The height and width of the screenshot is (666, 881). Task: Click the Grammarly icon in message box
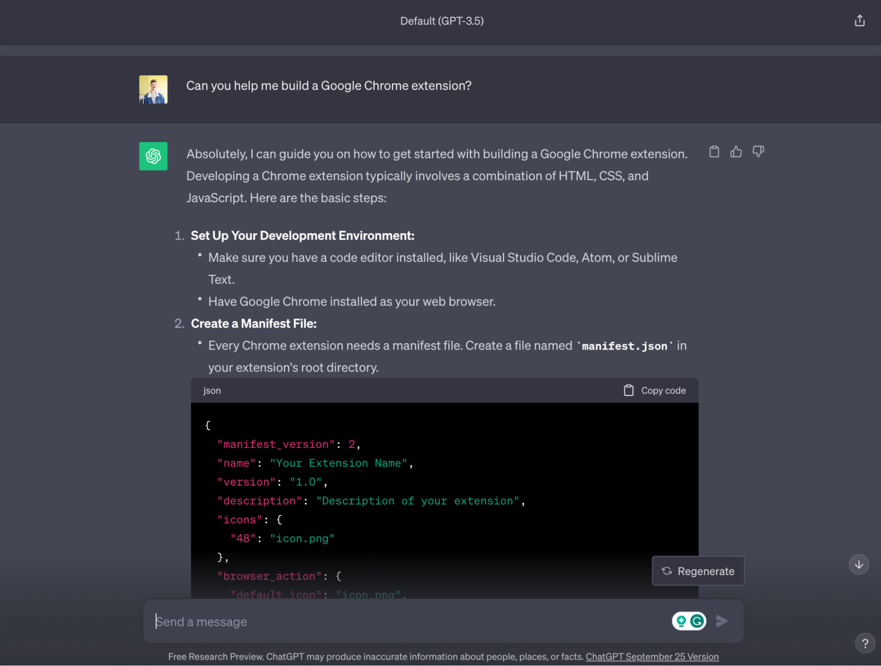[697, 621]
